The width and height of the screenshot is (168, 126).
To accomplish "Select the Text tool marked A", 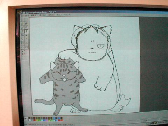I will click(x=27, y=35).
